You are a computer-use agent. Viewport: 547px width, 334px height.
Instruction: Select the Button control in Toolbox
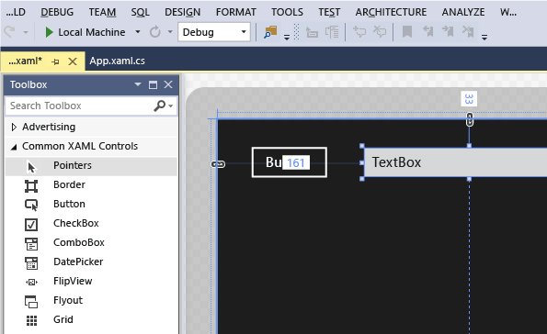pos(91,204)
